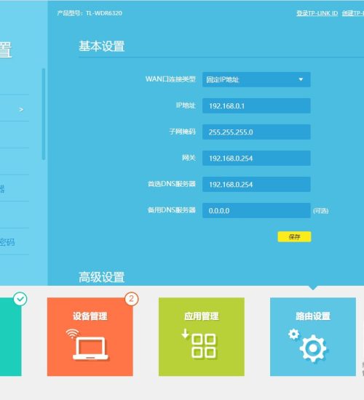Open the 应用管理 app management tile
Image resolution: width=364 pixels, height=400 pixels.
[x=201, y=337]
